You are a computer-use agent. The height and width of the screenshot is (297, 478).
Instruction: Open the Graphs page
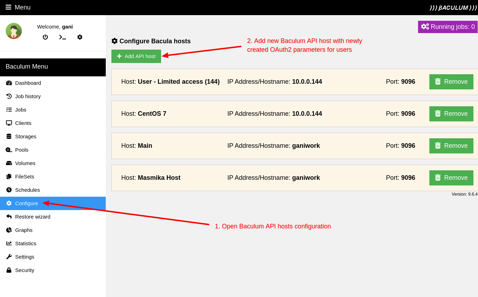53,230
